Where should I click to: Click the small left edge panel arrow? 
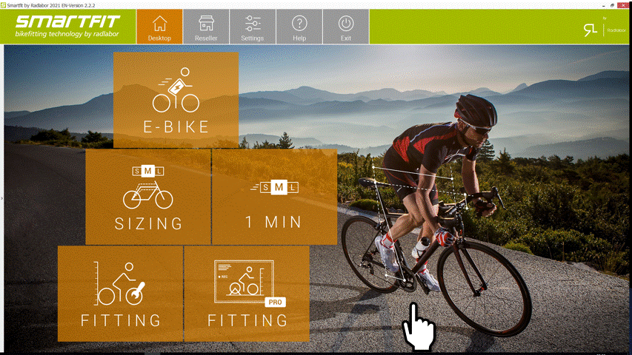click(x=1, y=198)
